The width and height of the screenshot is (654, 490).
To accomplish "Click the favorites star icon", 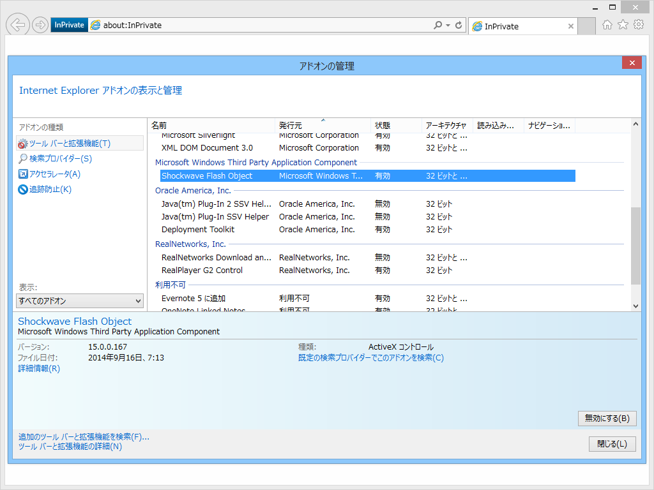I will [622, 24].
